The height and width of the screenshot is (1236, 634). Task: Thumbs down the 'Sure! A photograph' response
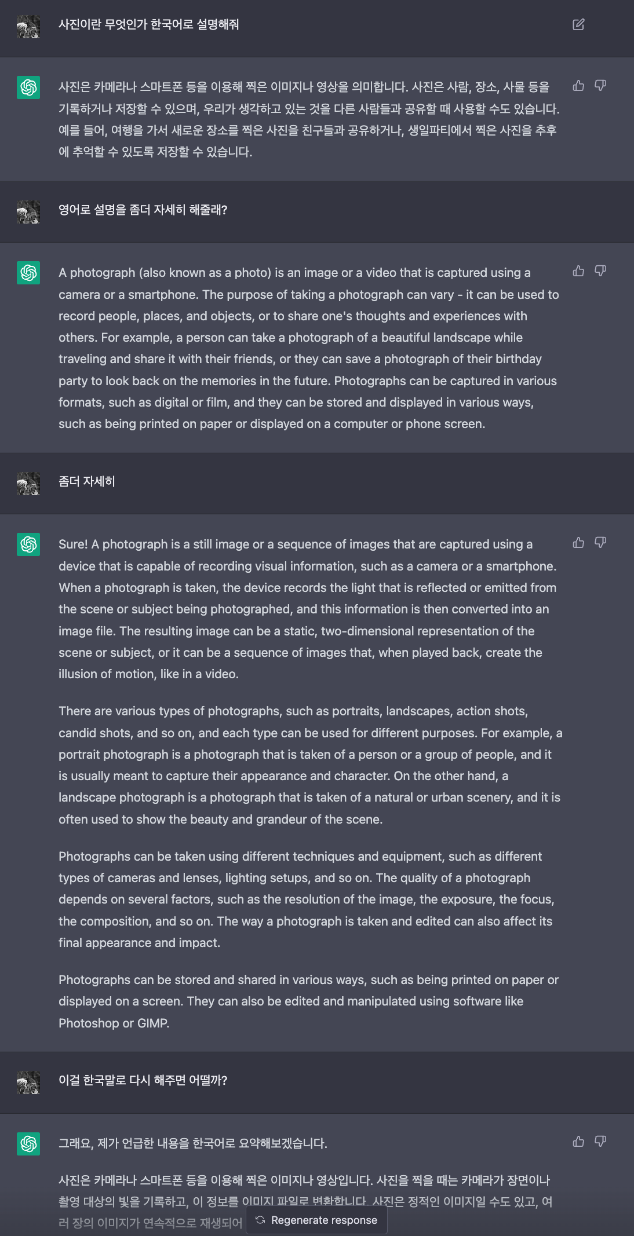click(600, 543)
